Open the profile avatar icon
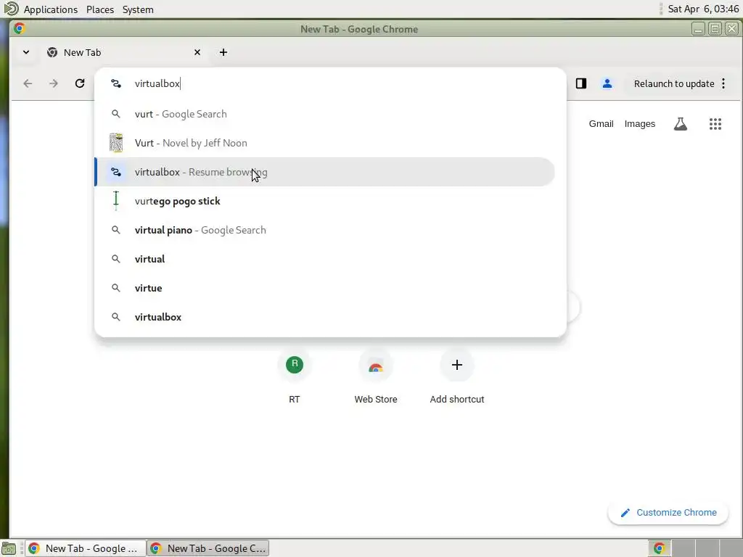This screenshot has width=743, height=557. (x=607, y=84)
